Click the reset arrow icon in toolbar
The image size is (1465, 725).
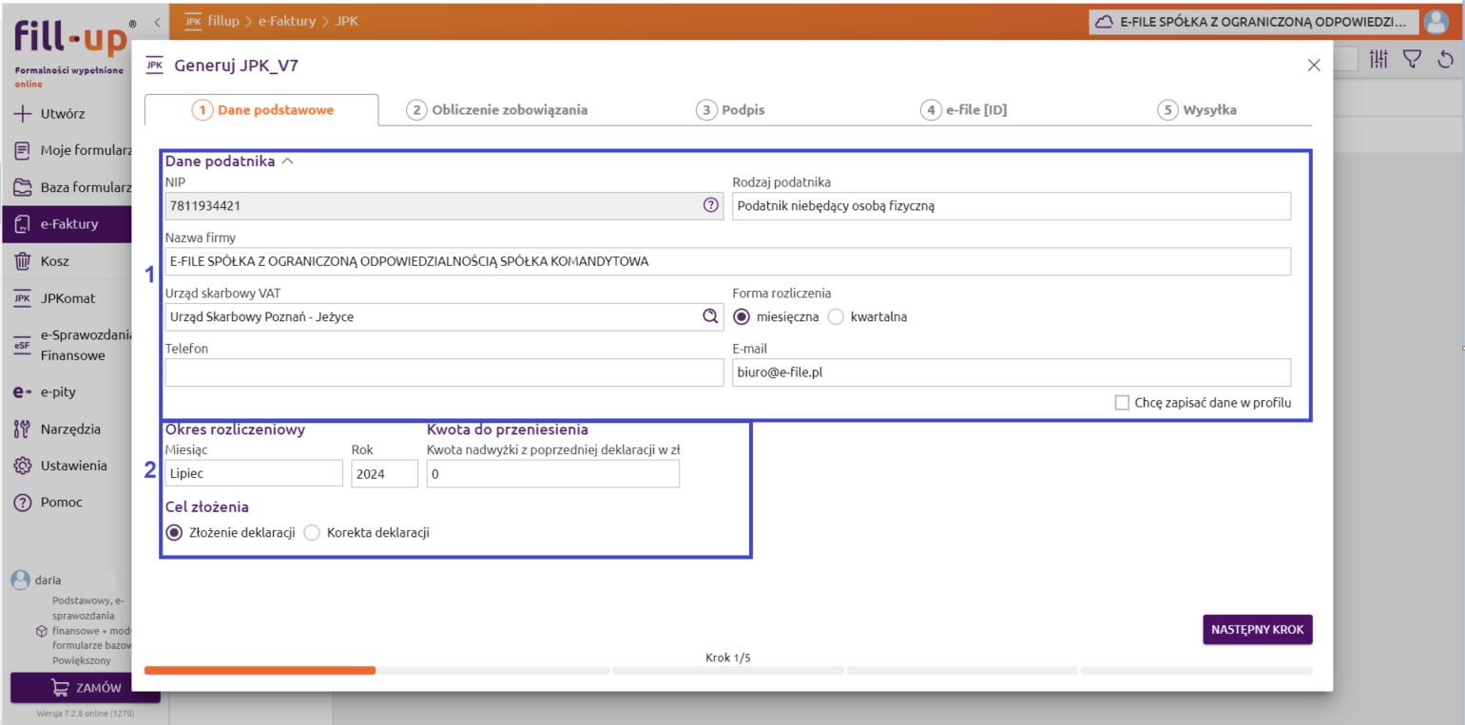[x=1447, y=59]
